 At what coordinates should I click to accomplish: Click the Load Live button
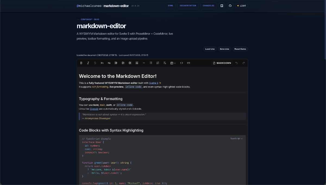click(x=210, y=49)
